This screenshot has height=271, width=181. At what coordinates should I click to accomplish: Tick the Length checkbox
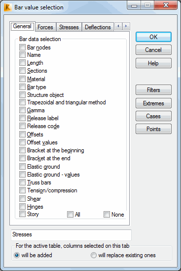pyautogui.click(x=22, y=63)
